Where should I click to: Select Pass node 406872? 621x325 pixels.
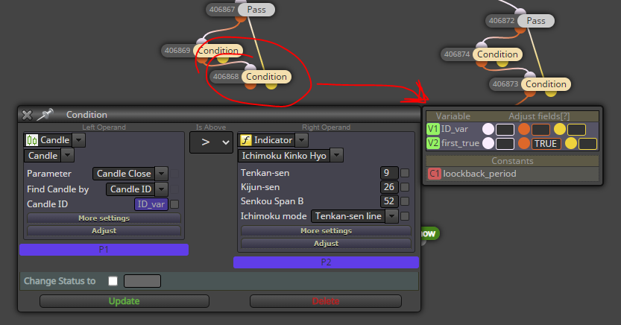pos(536,21)
